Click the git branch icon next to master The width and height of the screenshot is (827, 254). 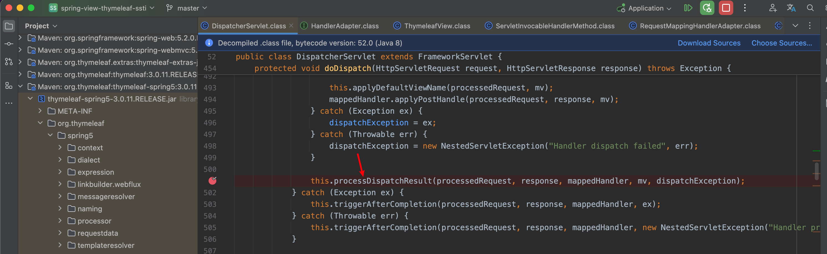tap(169, 8)
